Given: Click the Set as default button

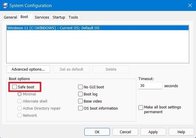Looking at the screenshot, I should tap(72, 69).
